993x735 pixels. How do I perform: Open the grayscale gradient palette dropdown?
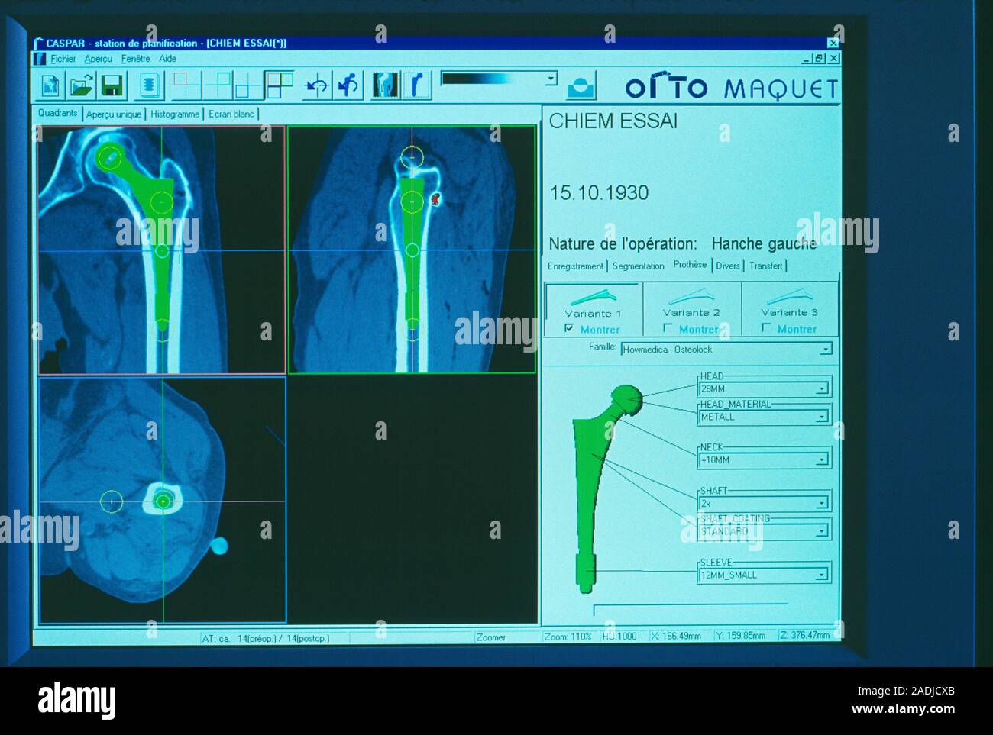(x=551, y=79)
